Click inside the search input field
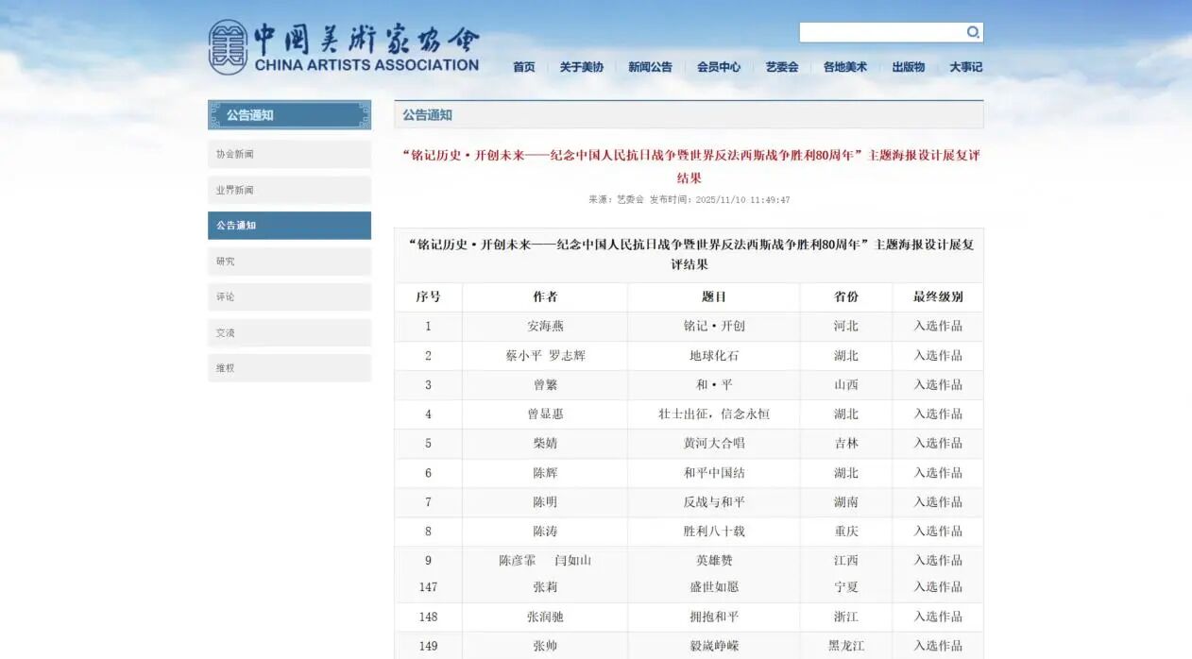 click(880, 33)
